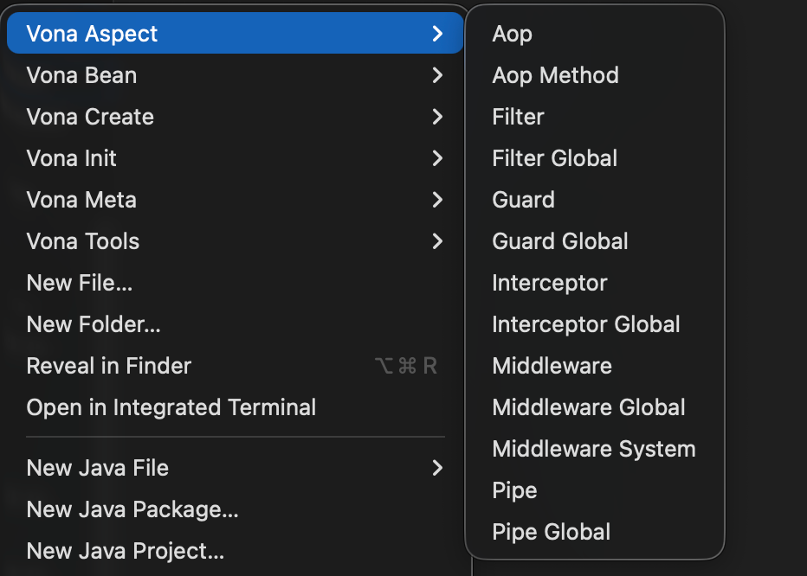
Task: Select Open in Integrated Terminal
Action: click(x=171, y=407)
